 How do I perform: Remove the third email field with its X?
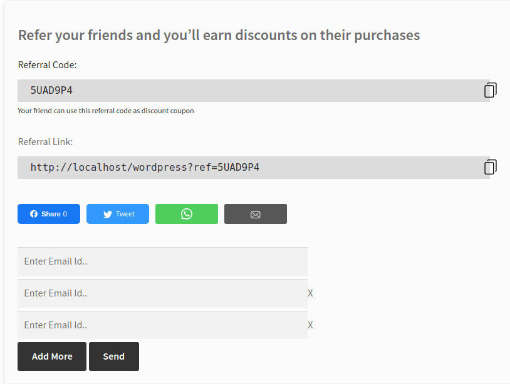[310, 325]
